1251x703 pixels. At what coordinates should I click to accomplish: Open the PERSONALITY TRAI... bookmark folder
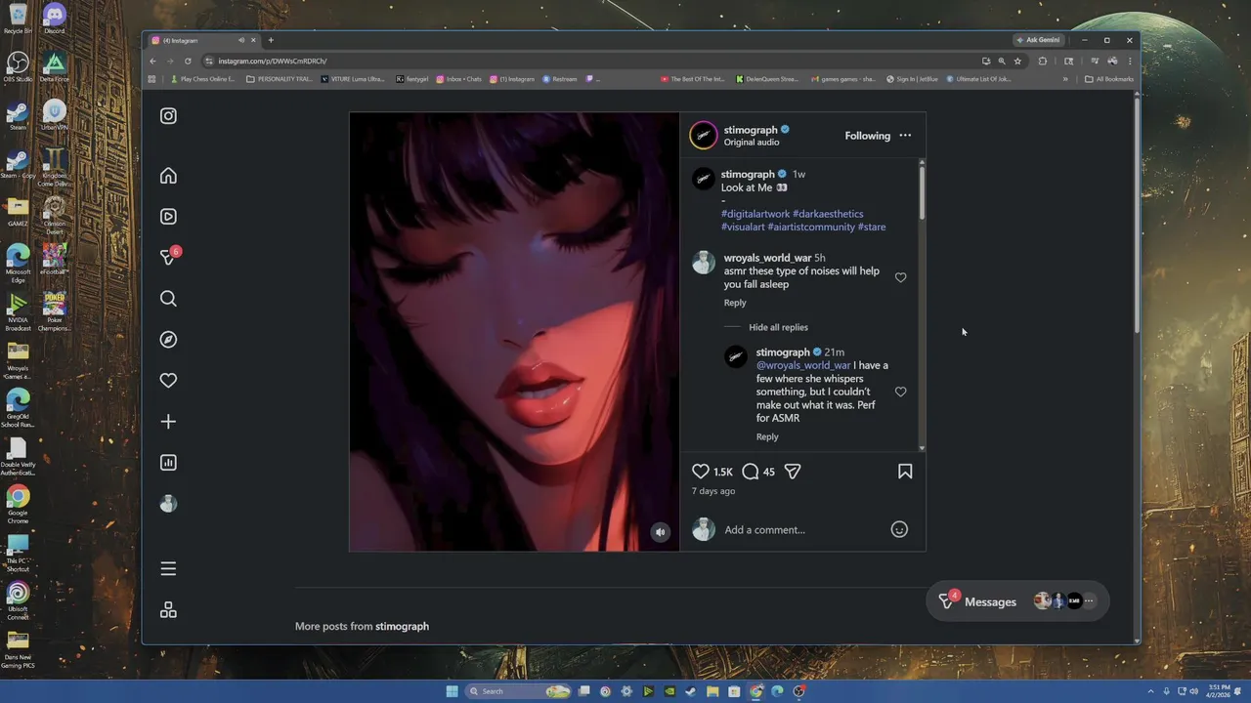(x=280, y=79)
